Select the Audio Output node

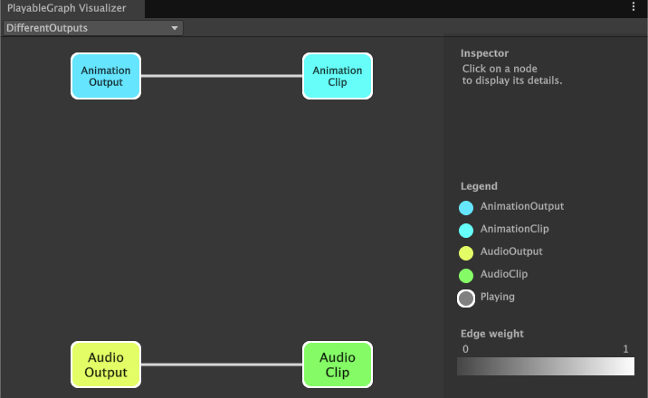[x=106, y=365]
